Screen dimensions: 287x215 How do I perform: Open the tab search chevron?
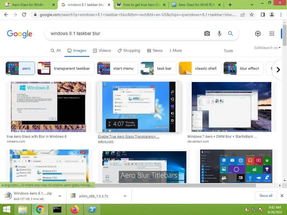pyautogui.click(x=252, y=5)
